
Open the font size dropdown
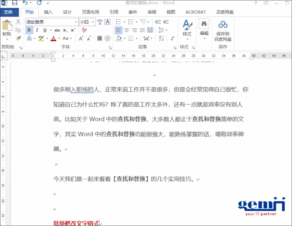pyautogui.click(x=93, y=22)
